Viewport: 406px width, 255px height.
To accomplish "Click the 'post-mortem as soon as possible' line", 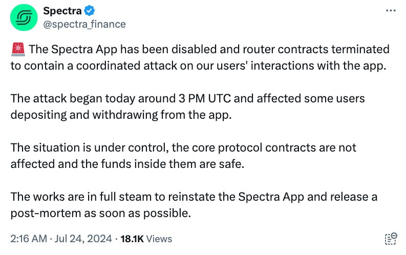I will point(101,213).
